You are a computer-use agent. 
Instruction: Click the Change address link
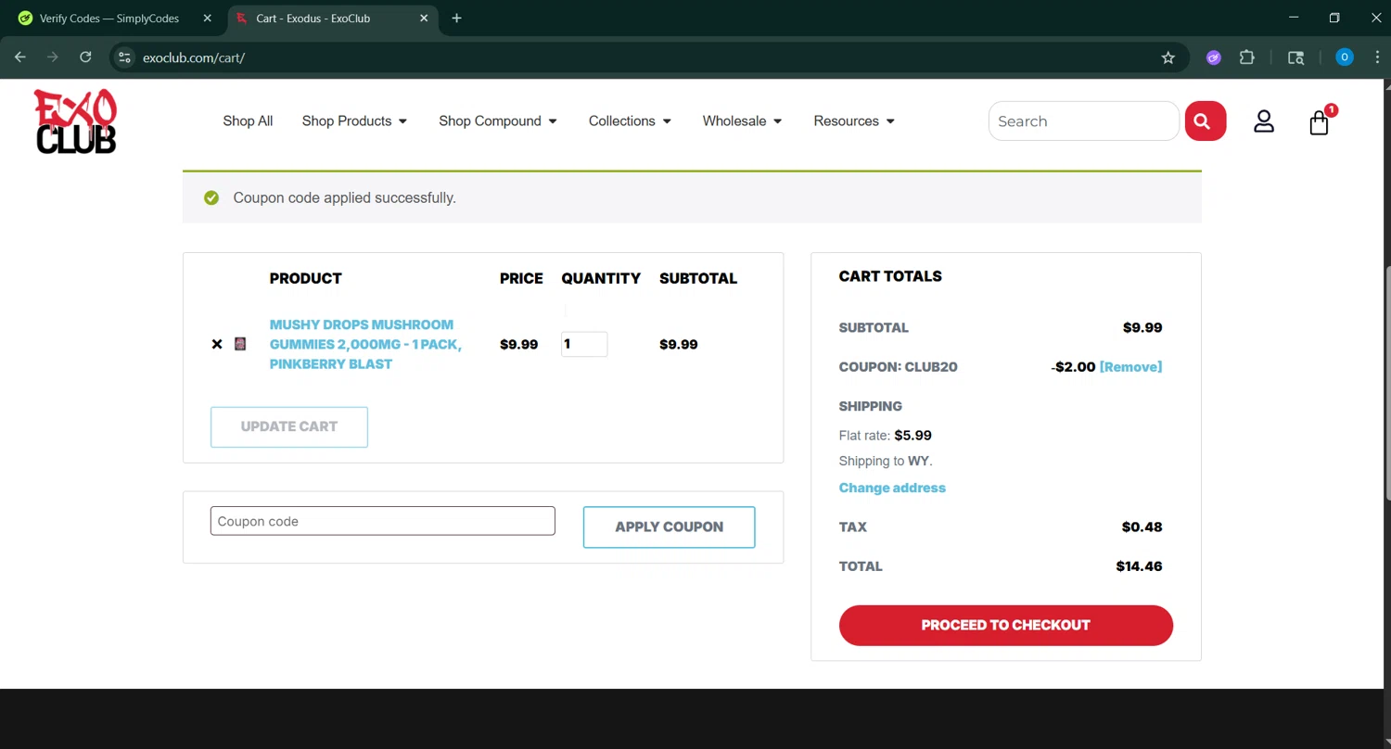[892, 488]
